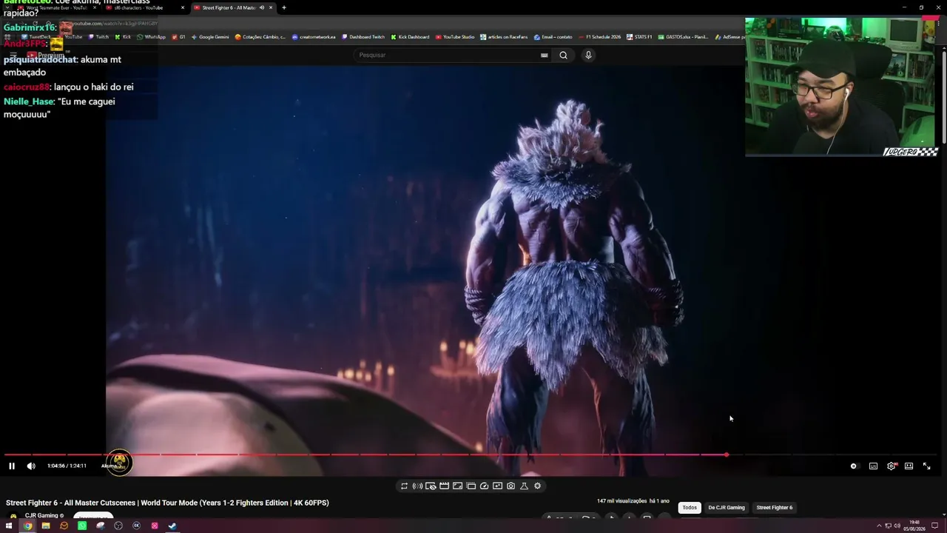Select the 'De CJR Gaming' filter chip
The image size is (947, 533).
point(727,508)
